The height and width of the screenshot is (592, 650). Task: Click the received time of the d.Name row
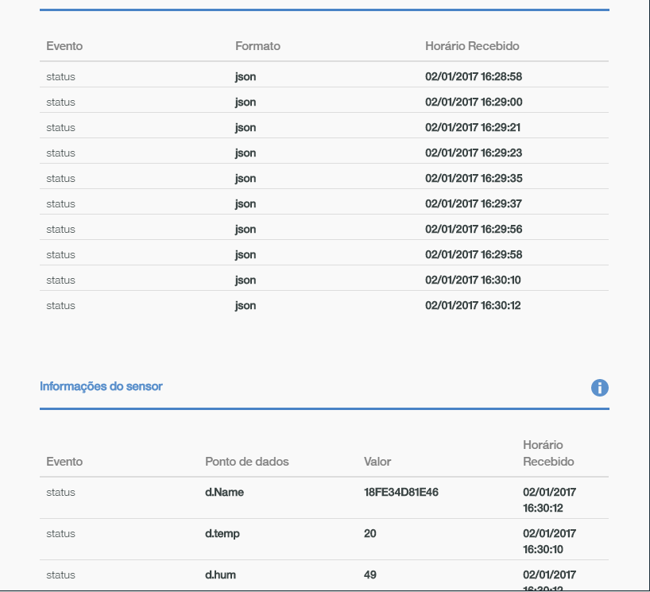click(x=549, y=500)
